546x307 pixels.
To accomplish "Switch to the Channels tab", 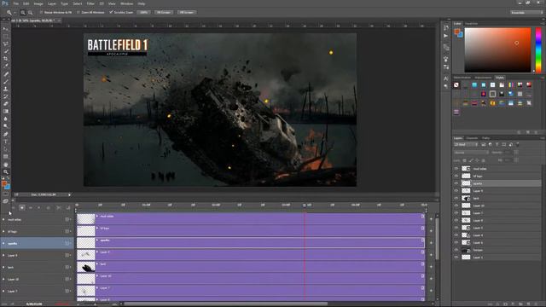I will [x=472, y=138].
